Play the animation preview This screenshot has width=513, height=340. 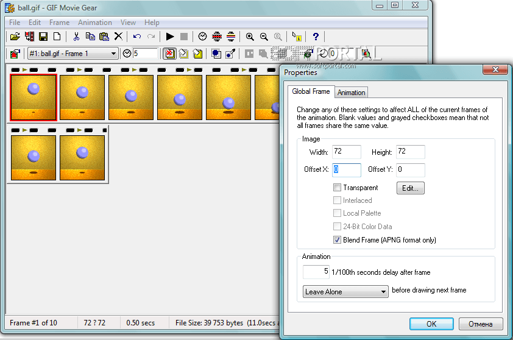click(170, 37)
